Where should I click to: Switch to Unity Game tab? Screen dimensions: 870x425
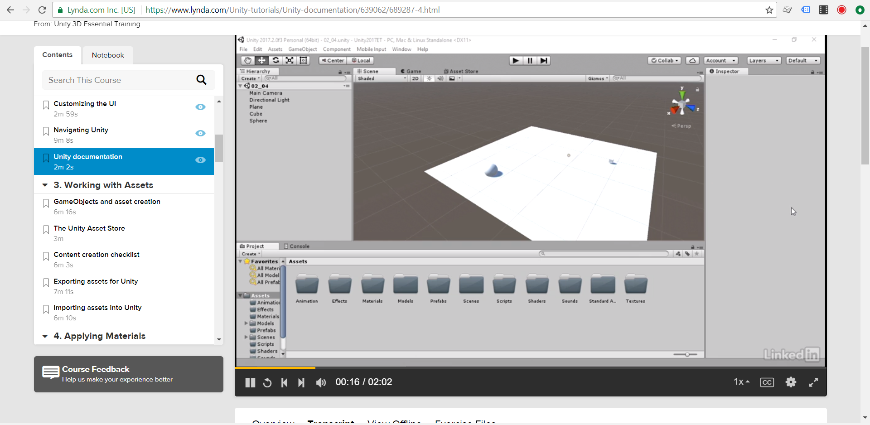[411, 71]
